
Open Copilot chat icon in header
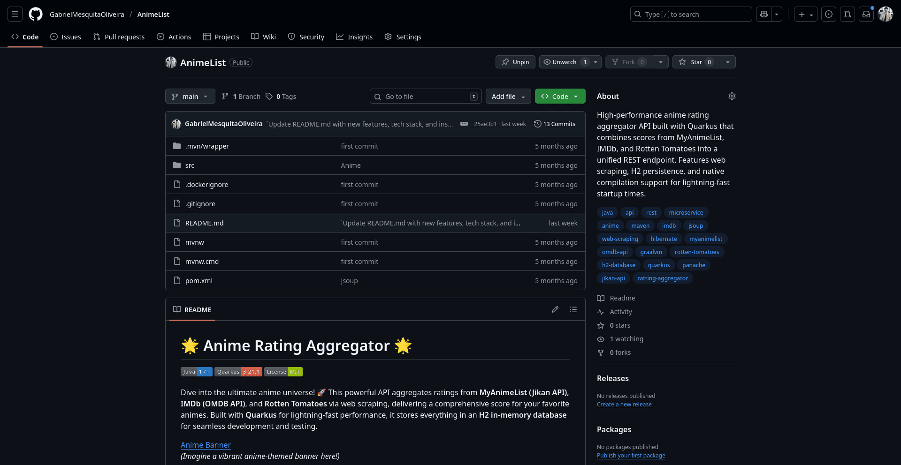click(x=764, y=15)
